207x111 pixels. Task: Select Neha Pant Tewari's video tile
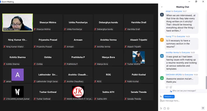point(18,23)
